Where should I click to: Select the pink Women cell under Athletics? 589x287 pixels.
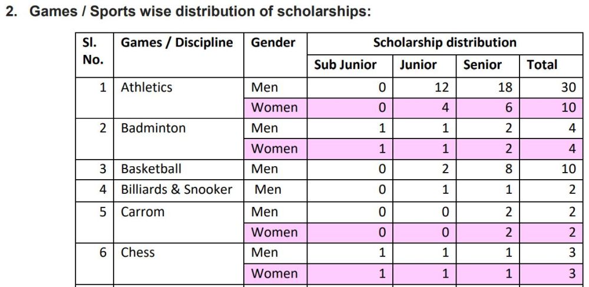274,107
